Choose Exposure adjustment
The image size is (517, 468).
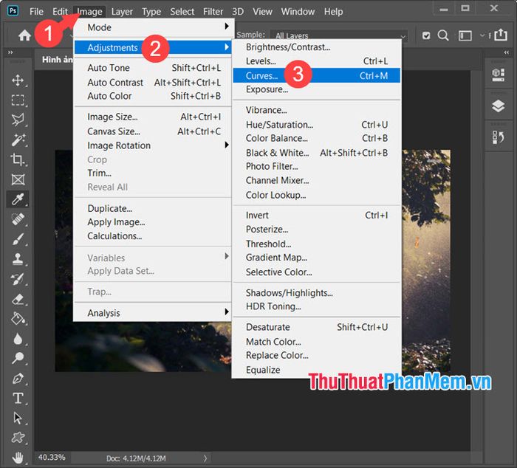tap(317, 89)
